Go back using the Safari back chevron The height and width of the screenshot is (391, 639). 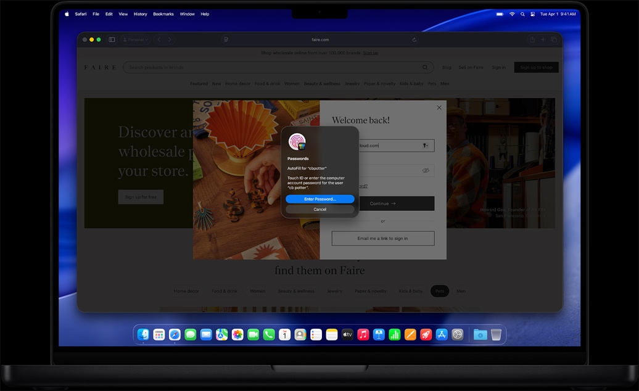pos(160,39)
